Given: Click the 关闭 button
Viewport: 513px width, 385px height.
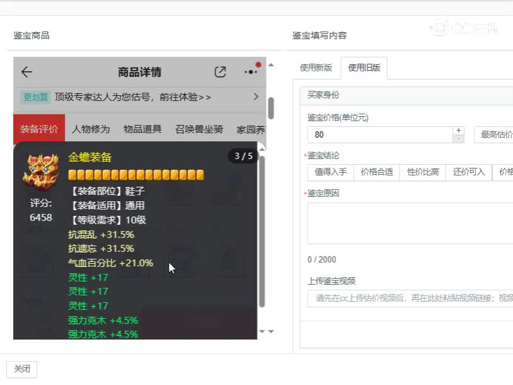Looking at the screenshot, I should (x=22, y=369).
